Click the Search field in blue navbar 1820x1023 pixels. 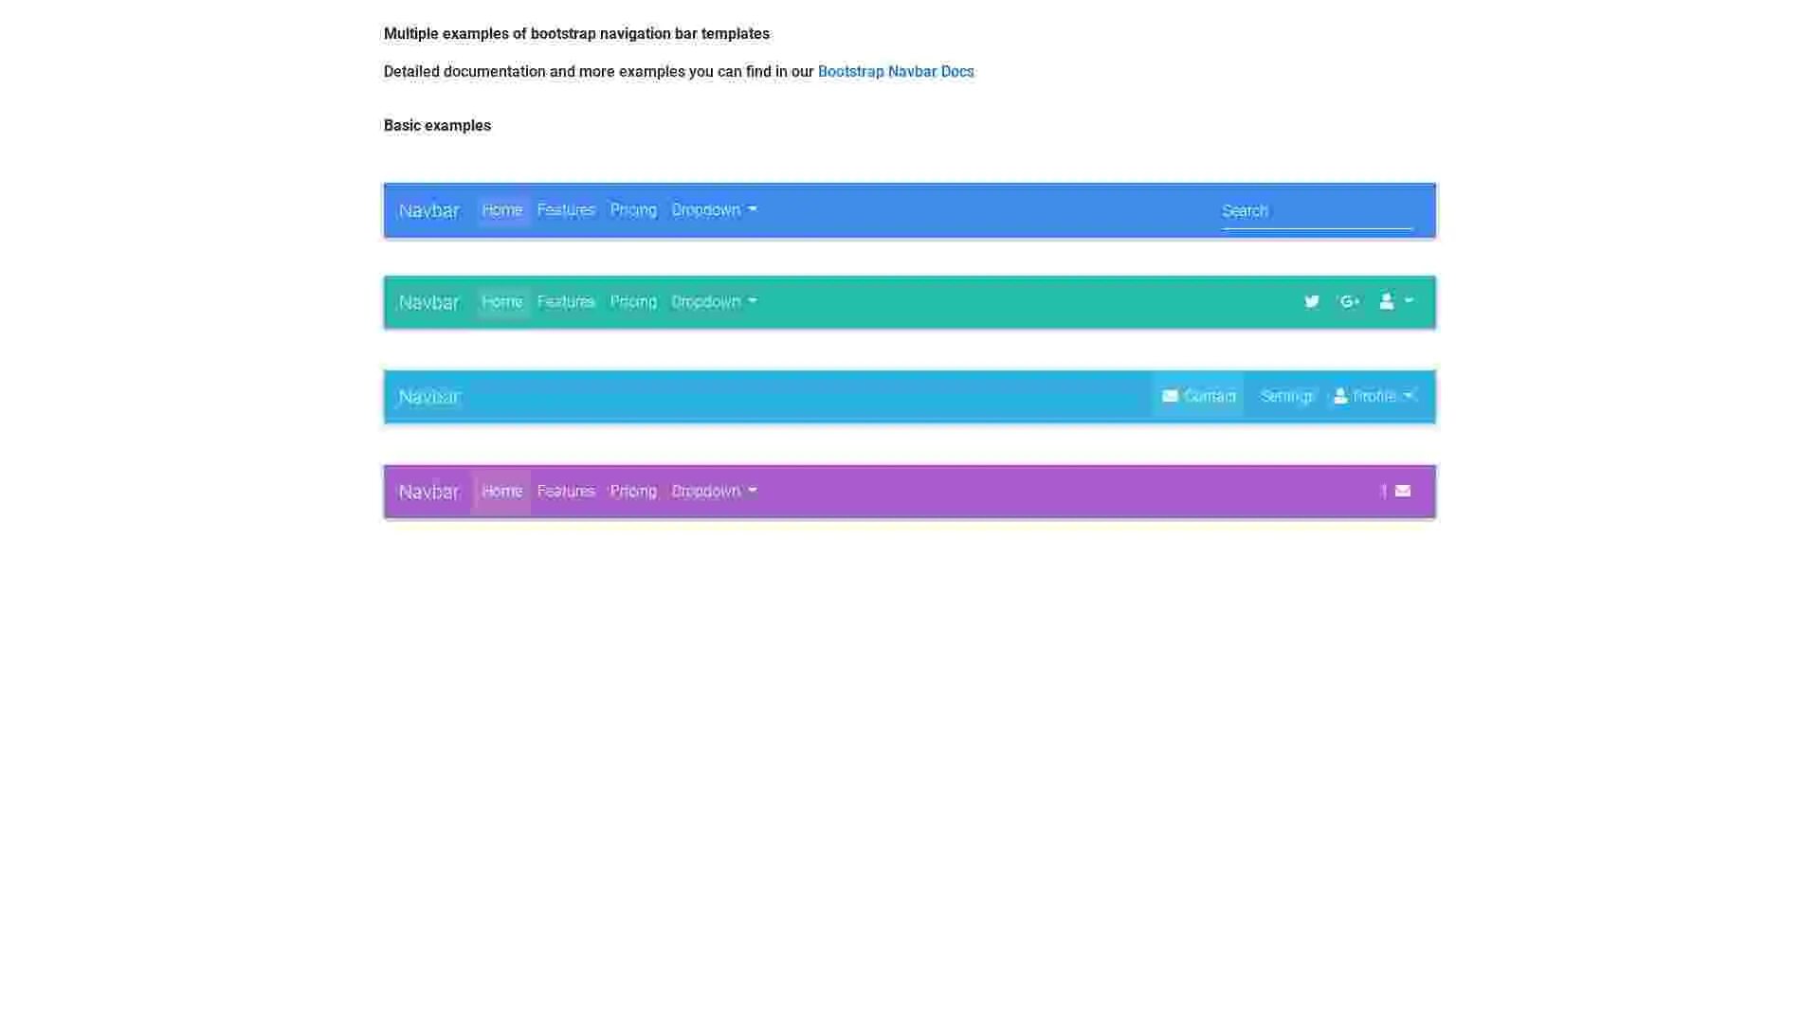pyautogui.click(x=1316, y=211)
